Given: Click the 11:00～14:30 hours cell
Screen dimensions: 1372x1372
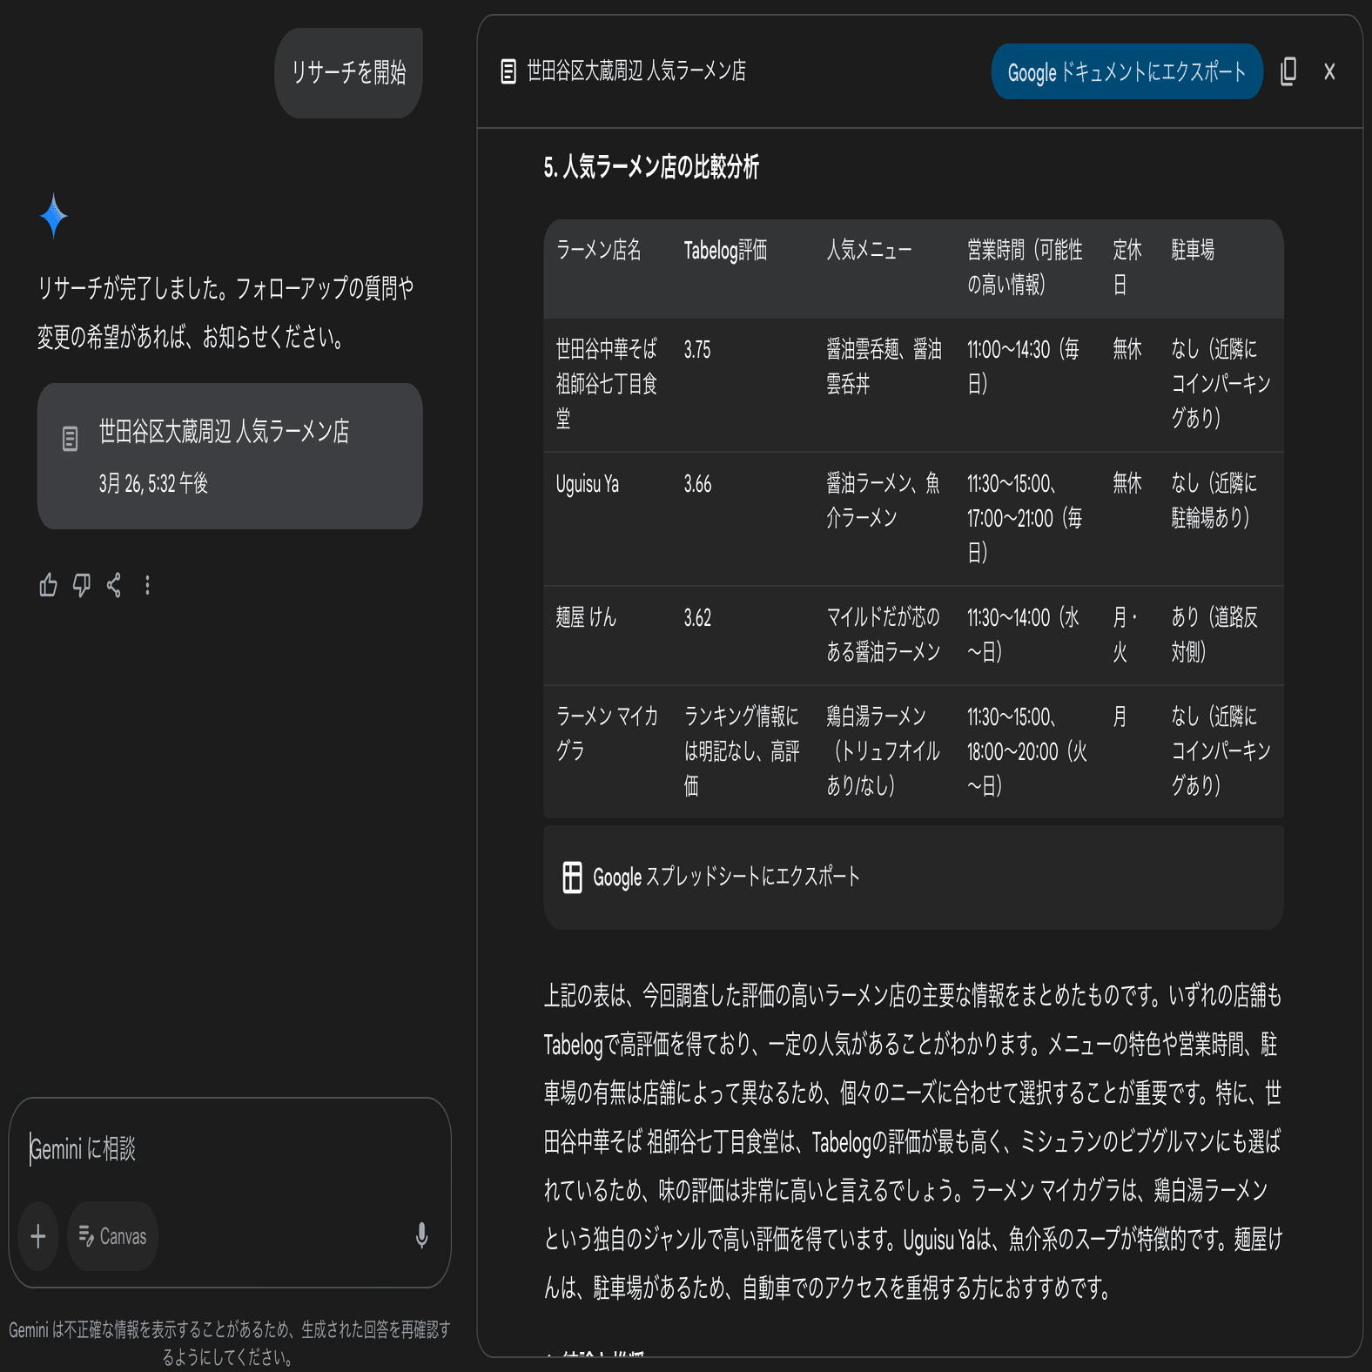Looking at the screenshot, I should coord(1023,367).
